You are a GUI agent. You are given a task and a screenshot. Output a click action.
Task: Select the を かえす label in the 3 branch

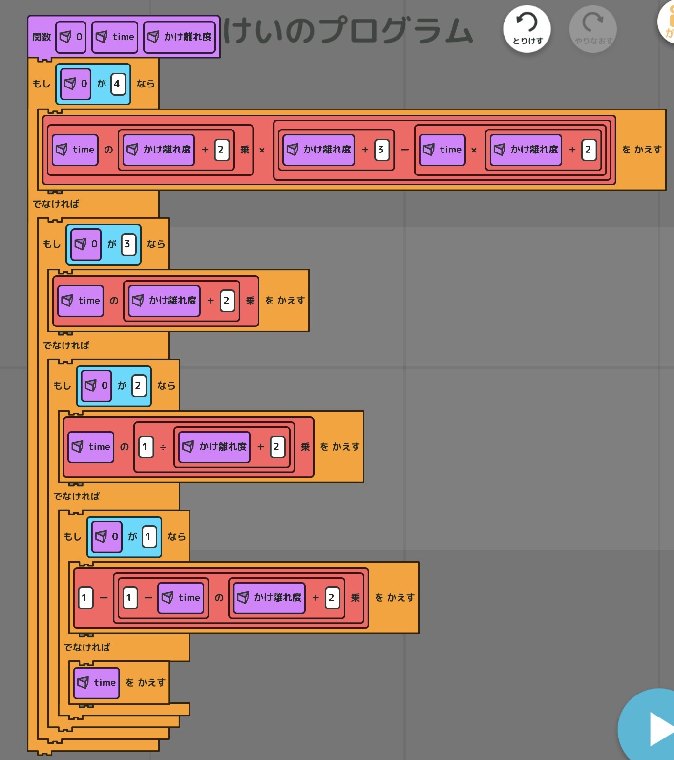point(285,301)
